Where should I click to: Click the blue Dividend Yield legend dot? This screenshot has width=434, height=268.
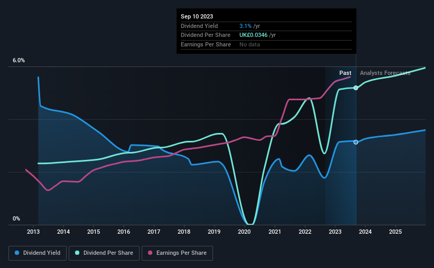(17, 253)
